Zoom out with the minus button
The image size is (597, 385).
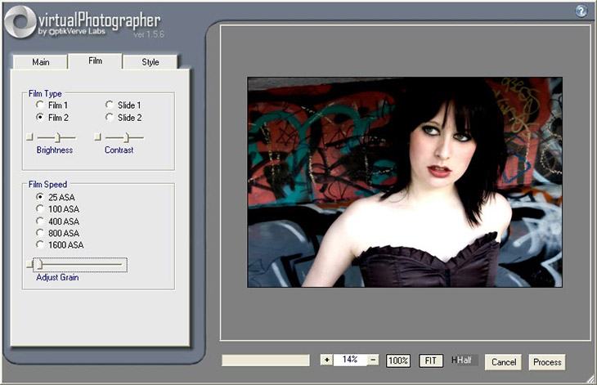coord(373,360)
